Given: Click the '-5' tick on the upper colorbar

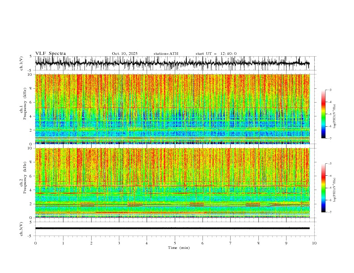Looking at the screenshot, I should [x=330, y=114].
